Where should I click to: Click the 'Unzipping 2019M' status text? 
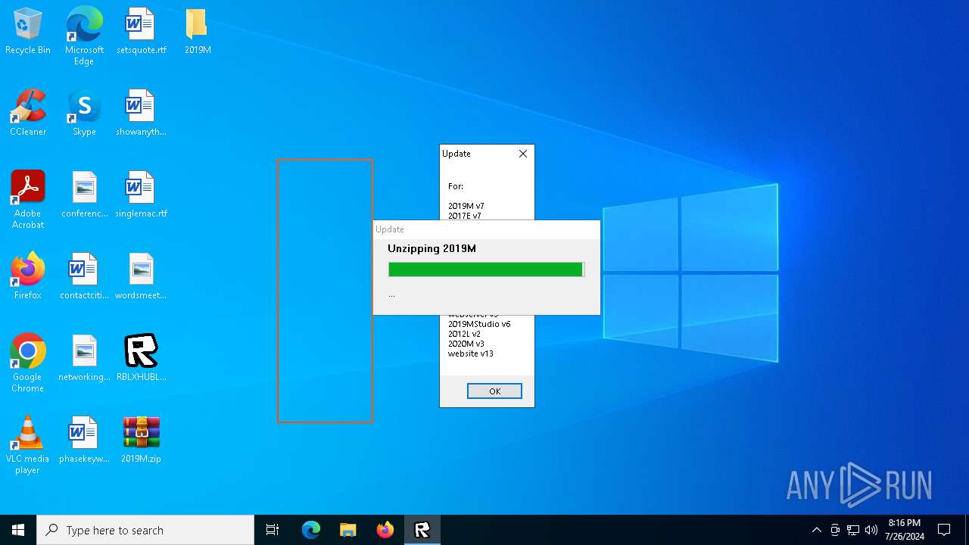[432, 248]
